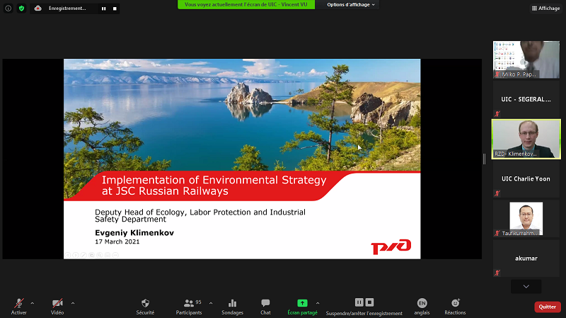Pause recording from the top recording indicator
This screenshot has height=318, width=566.
[103, 8]
